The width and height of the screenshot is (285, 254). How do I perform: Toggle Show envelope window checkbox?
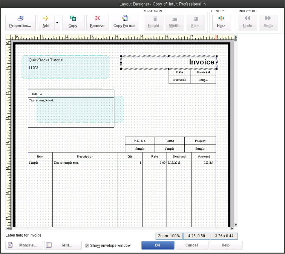tap(87, 245)
